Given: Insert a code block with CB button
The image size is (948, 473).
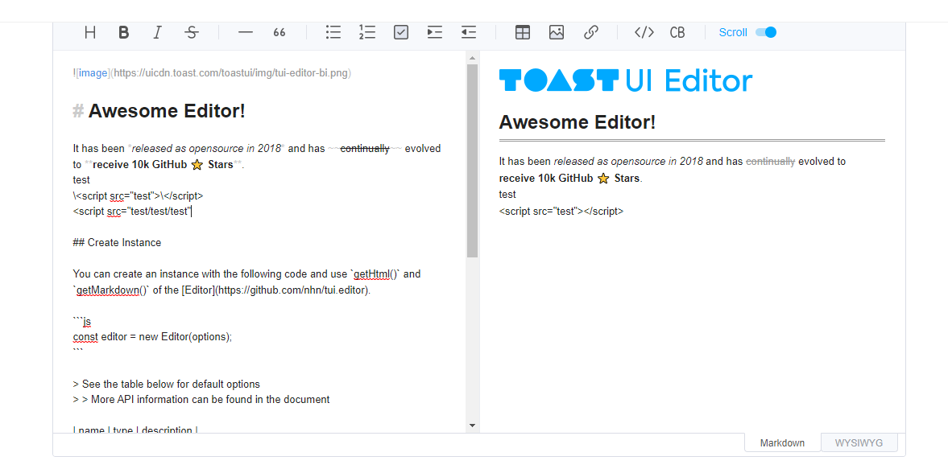Looking at the screenshot, I should pyautogui.click(x=677, y=32).
